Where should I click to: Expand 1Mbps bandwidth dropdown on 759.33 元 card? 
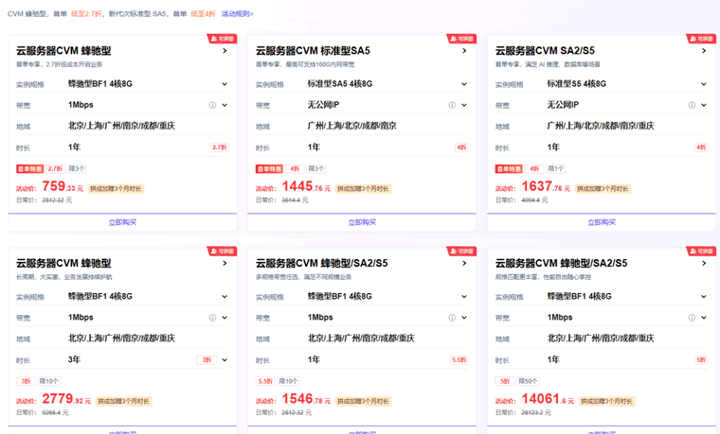click(x=225, y=105)
